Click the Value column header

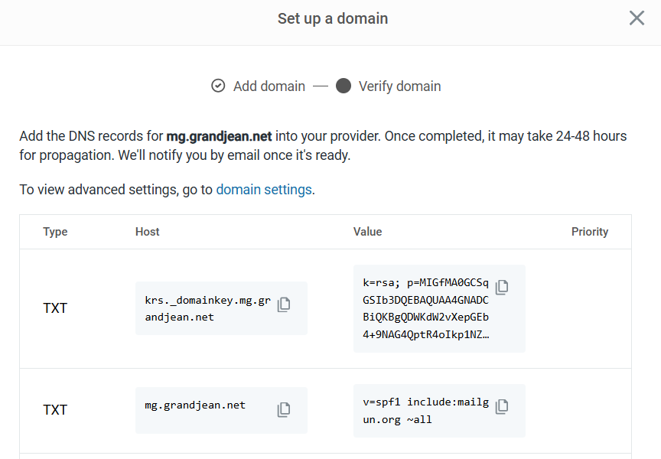368,232
